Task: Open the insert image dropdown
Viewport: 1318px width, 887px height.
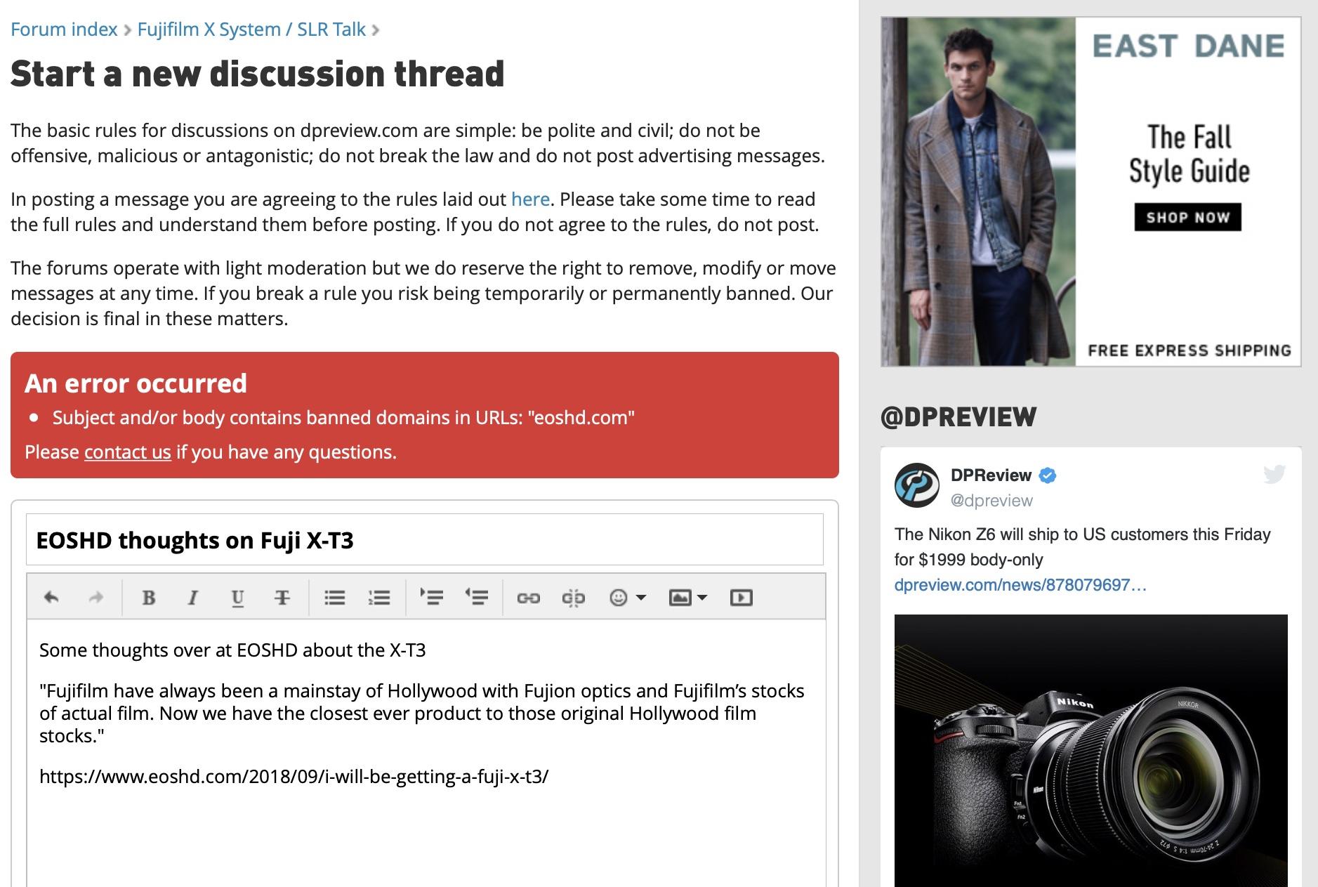Action: tap(688, 598)
